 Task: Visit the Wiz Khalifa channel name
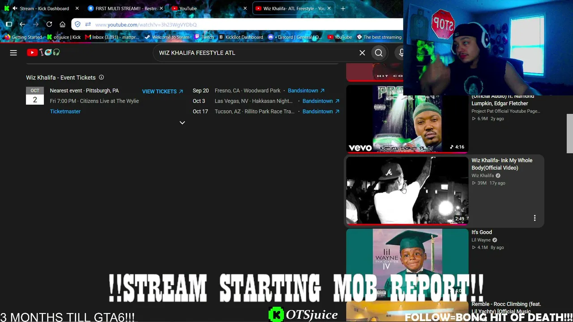click(x=483, y=176)
